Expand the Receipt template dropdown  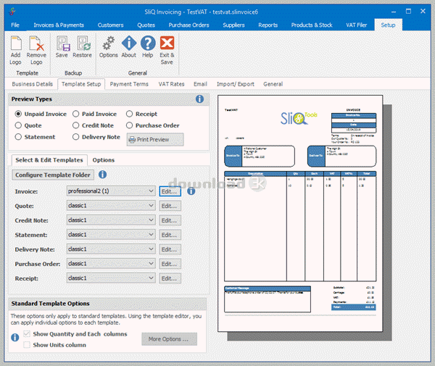point(111,278)
